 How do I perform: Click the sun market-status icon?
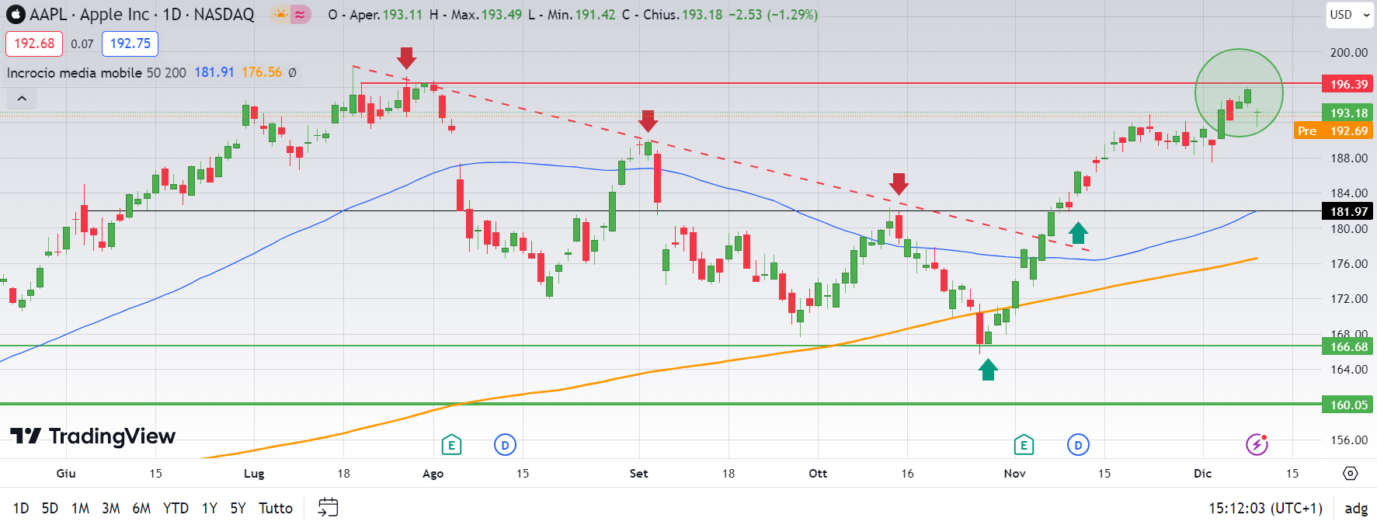pos(280,14)
